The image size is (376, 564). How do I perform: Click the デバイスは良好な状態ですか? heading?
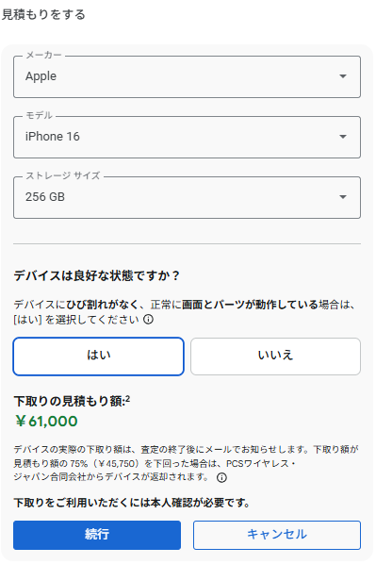click(96, 276)
